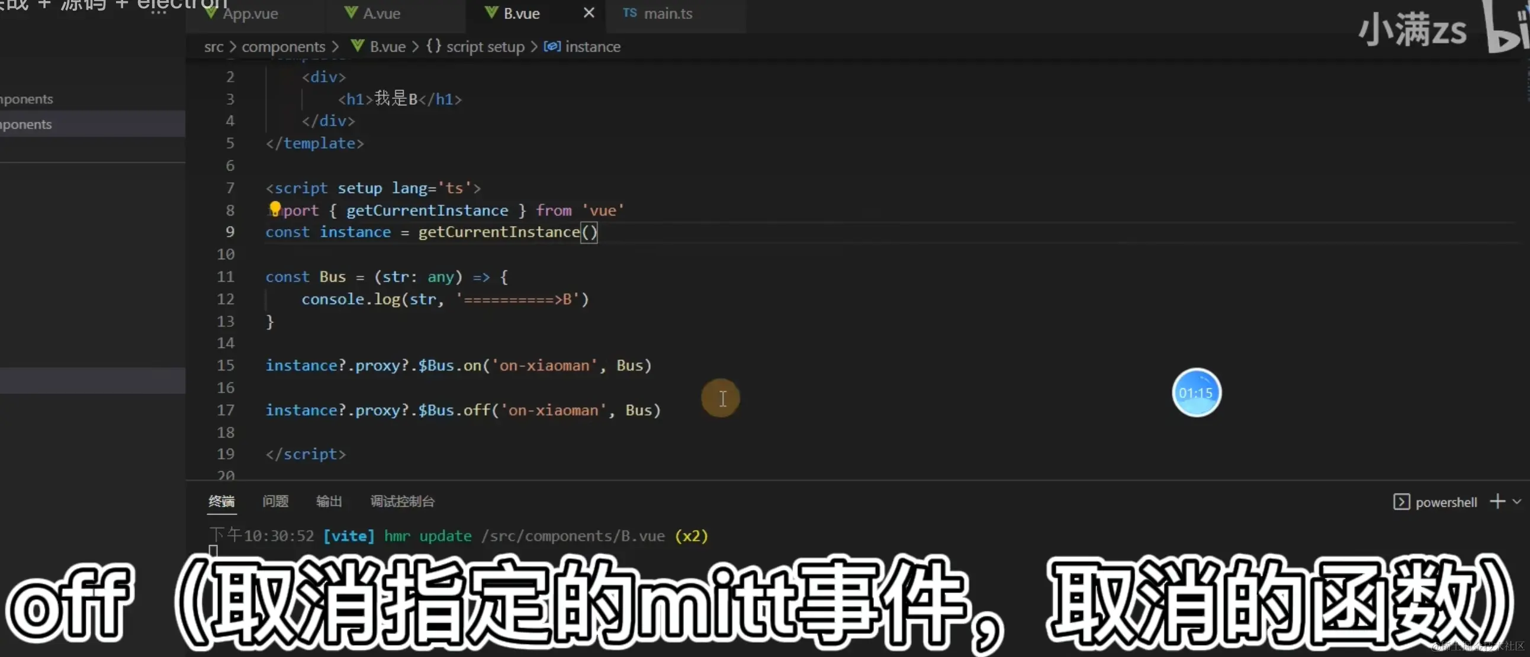Click the line number 15 gutter
1530x657 pixels.
pyautogui.click(x=225, y=365)
